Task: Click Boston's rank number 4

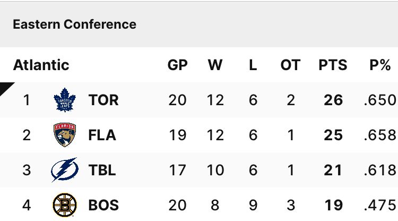Action: 27,205
